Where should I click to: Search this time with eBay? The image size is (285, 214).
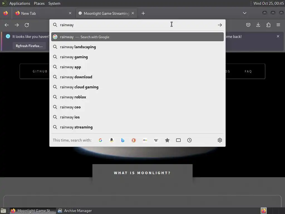145,140
